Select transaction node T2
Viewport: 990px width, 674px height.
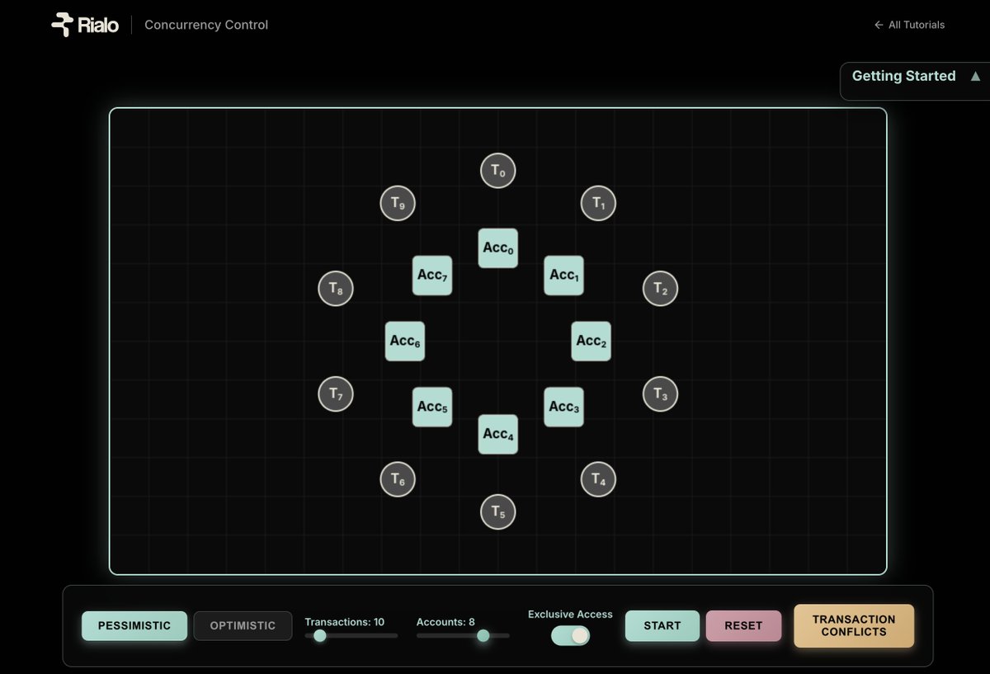tap(660, 289)
